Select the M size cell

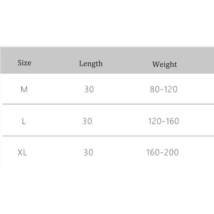pyautogui.click(x=24, y=89)
